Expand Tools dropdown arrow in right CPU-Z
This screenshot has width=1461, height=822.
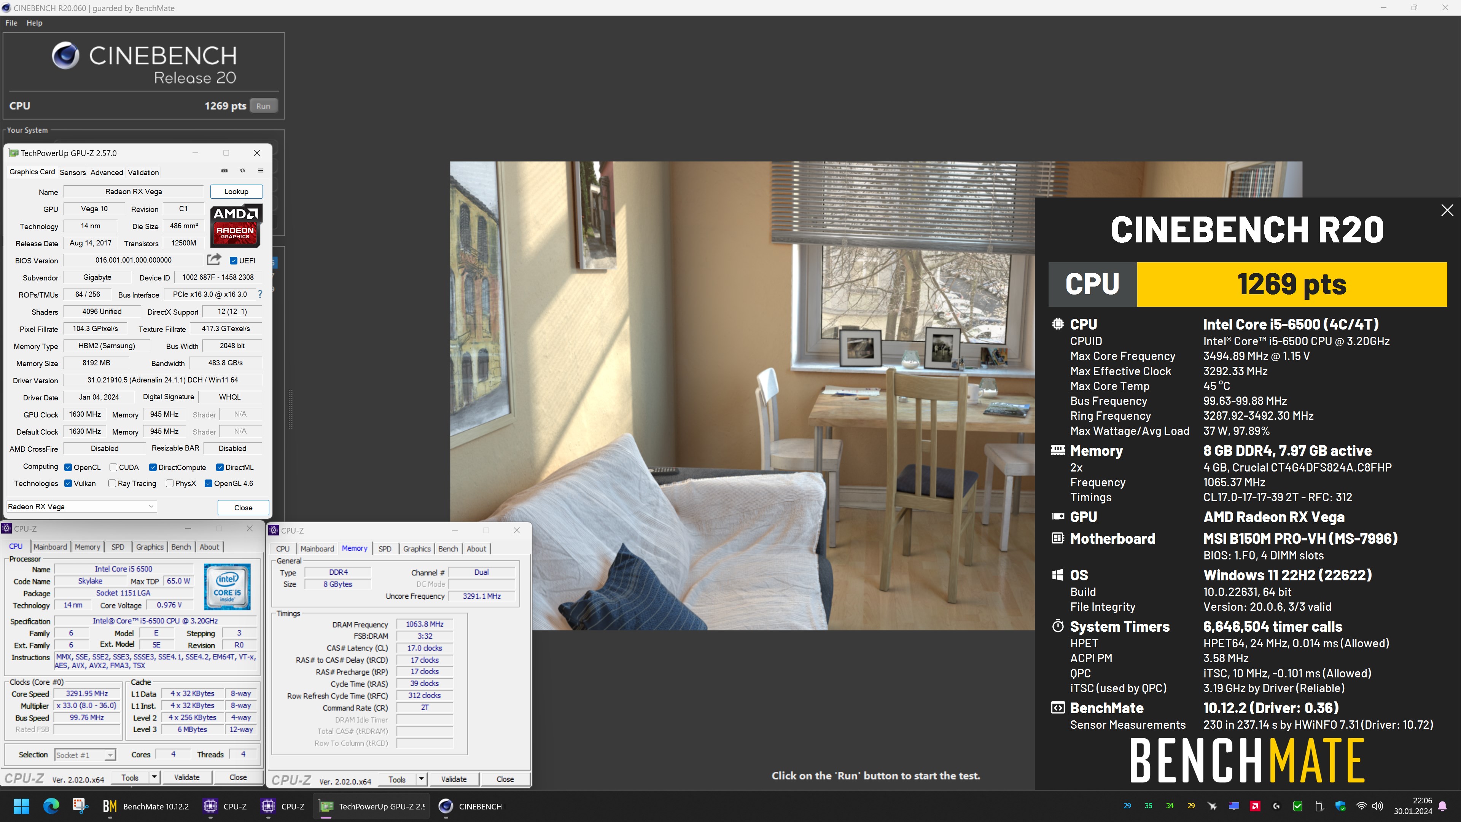pyautogui.click(x=421, y=779)
